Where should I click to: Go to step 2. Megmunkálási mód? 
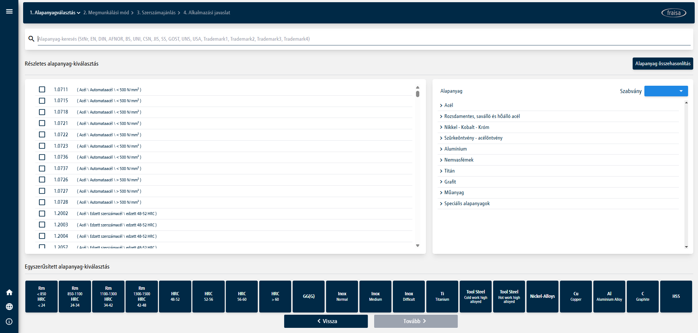click(106, 12)
